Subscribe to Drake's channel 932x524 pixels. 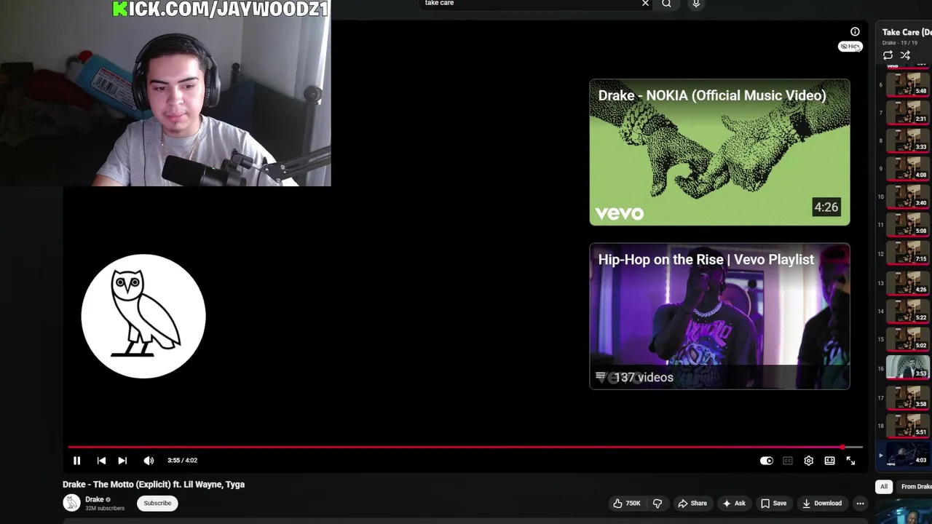(x=157, y=503)
